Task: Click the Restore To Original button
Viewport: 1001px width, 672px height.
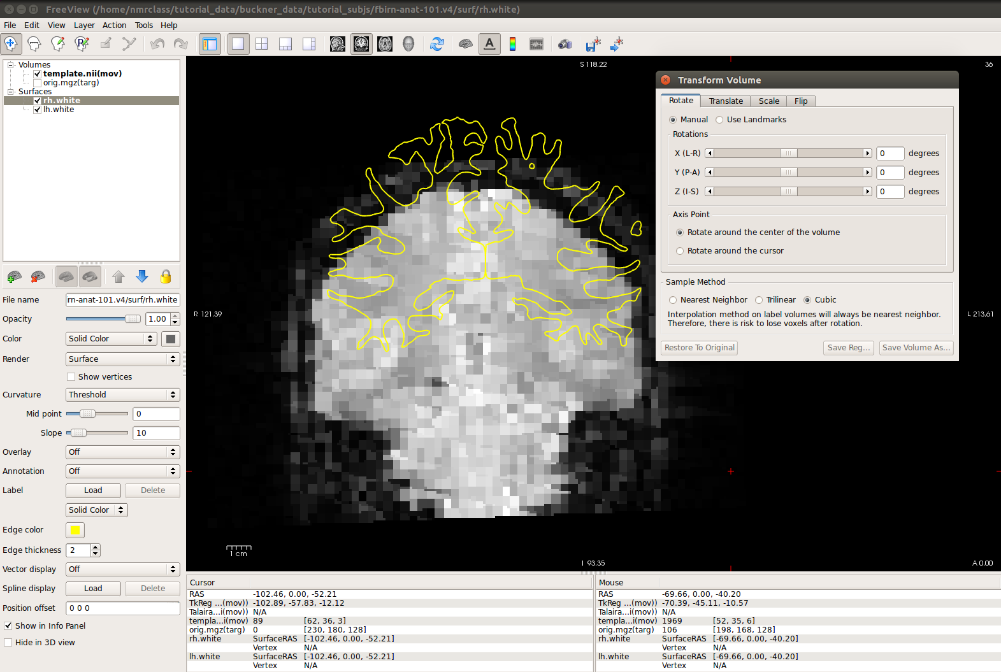Action: tap(699, 348)
